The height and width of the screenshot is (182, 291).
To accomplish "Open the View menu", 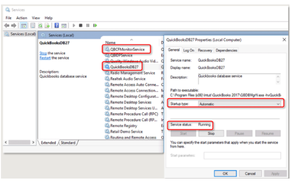I will coord(36,18).
